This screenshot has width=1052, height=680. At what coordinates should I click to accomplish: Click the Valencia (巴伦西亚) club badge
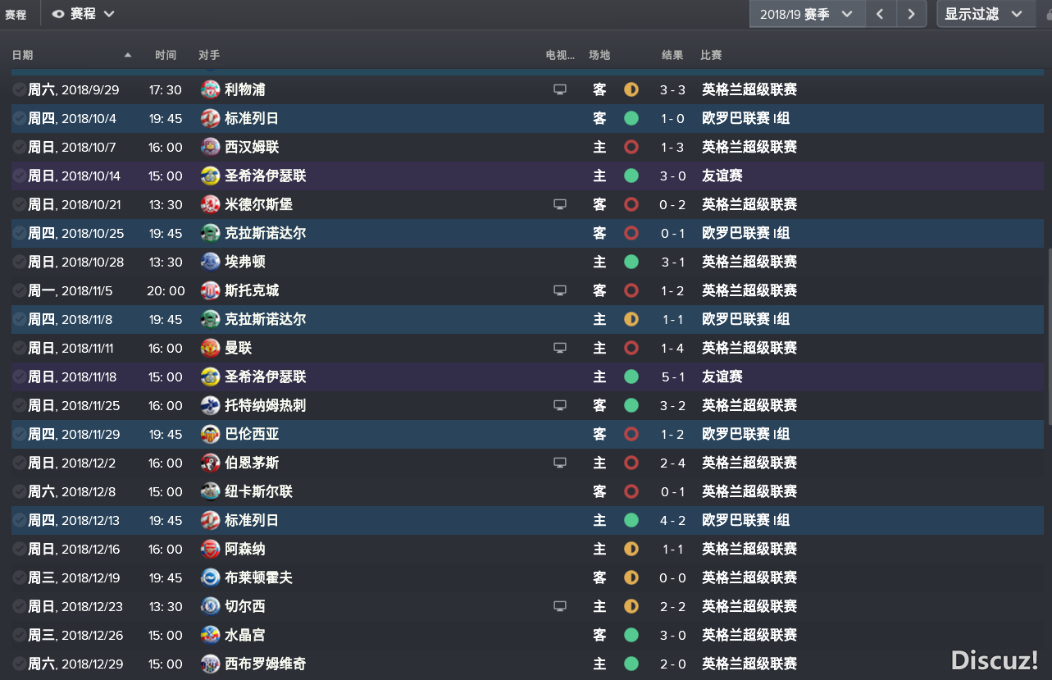(x=211, y=434)
